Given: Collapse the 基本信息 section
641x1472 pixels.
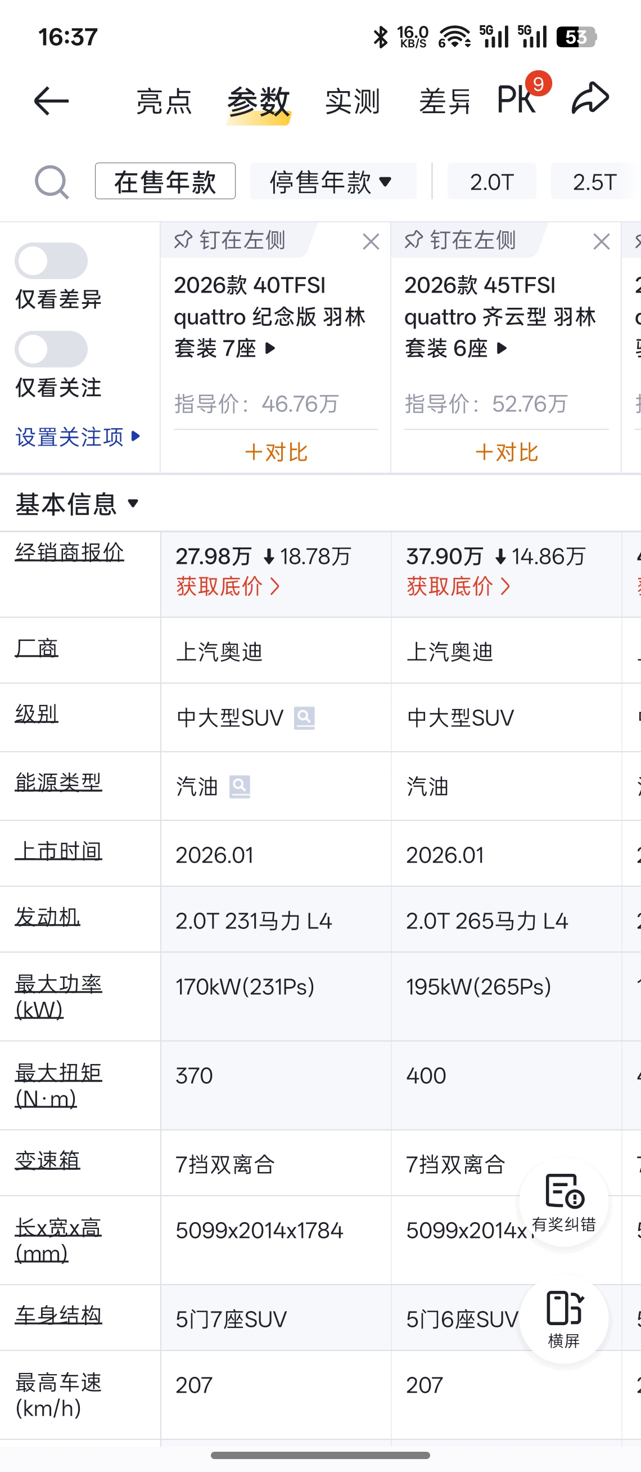Looking at the screenshot, I should coord(78,504).
